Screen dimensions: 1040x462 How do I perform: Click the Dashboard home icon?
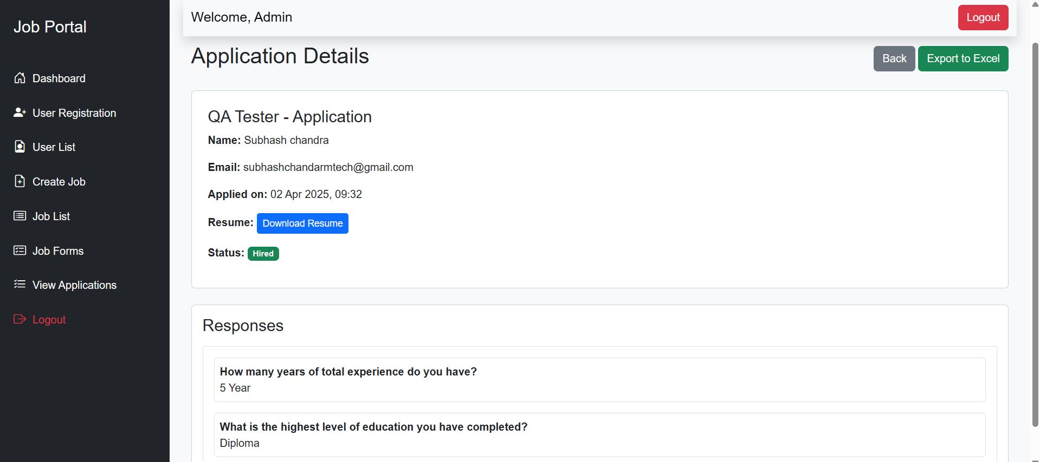[20, 78]
